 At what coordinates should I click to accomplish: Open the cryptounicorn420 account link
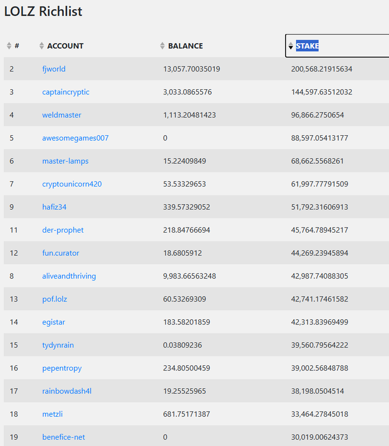pyautogui.click(x=72, y=184)
